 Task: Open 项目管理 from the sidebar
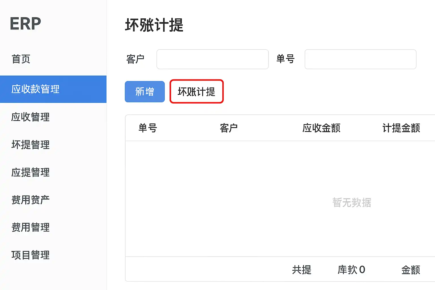(x=31, y=255)
